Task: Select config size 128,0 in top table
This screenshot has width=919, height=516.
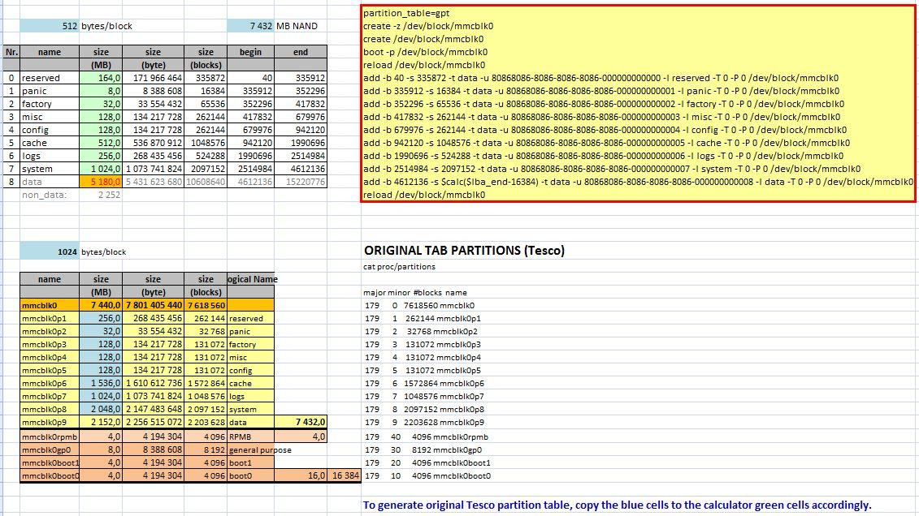Action: coord(101,130)
